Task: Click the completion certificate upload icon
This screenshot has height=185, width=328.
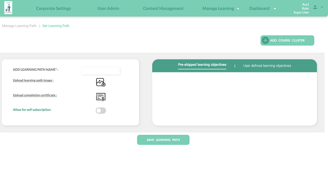Action: tap(101, 97)
